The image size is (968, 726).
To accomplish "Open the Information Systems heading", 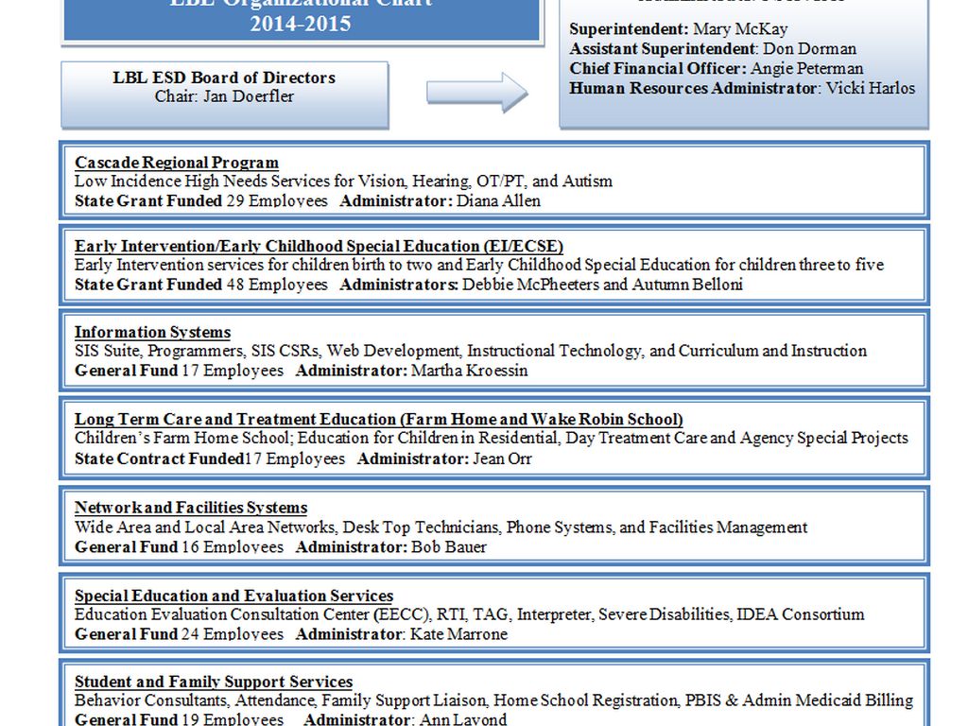I will click(152, 332).
